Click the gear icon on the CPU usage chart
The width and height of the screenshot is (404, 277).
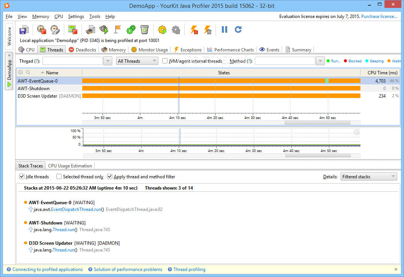tap(357, 132)
